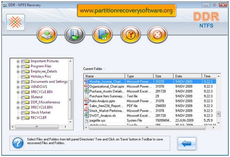Click the Employee_Details folder icon
The image size is (230, 157).
click(27, 71)
